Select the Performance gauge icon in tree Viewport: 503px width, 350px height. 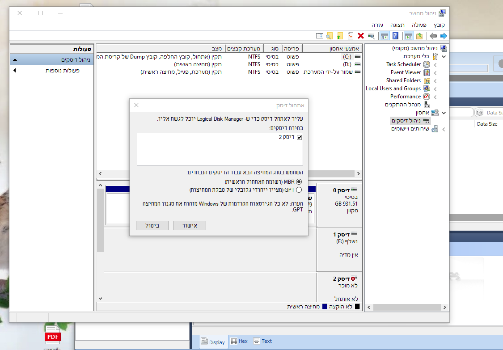tap(427, 97)
